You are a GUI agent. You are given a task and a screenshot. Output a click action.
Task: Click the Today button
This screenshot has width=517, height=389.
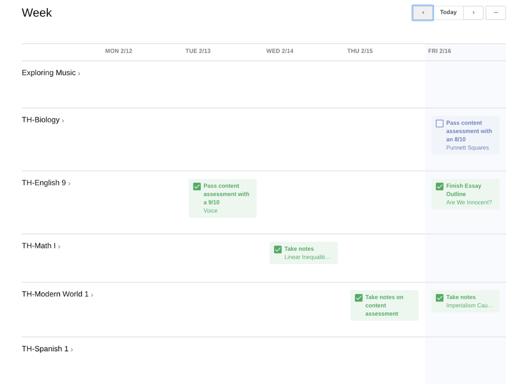(448, 12)
